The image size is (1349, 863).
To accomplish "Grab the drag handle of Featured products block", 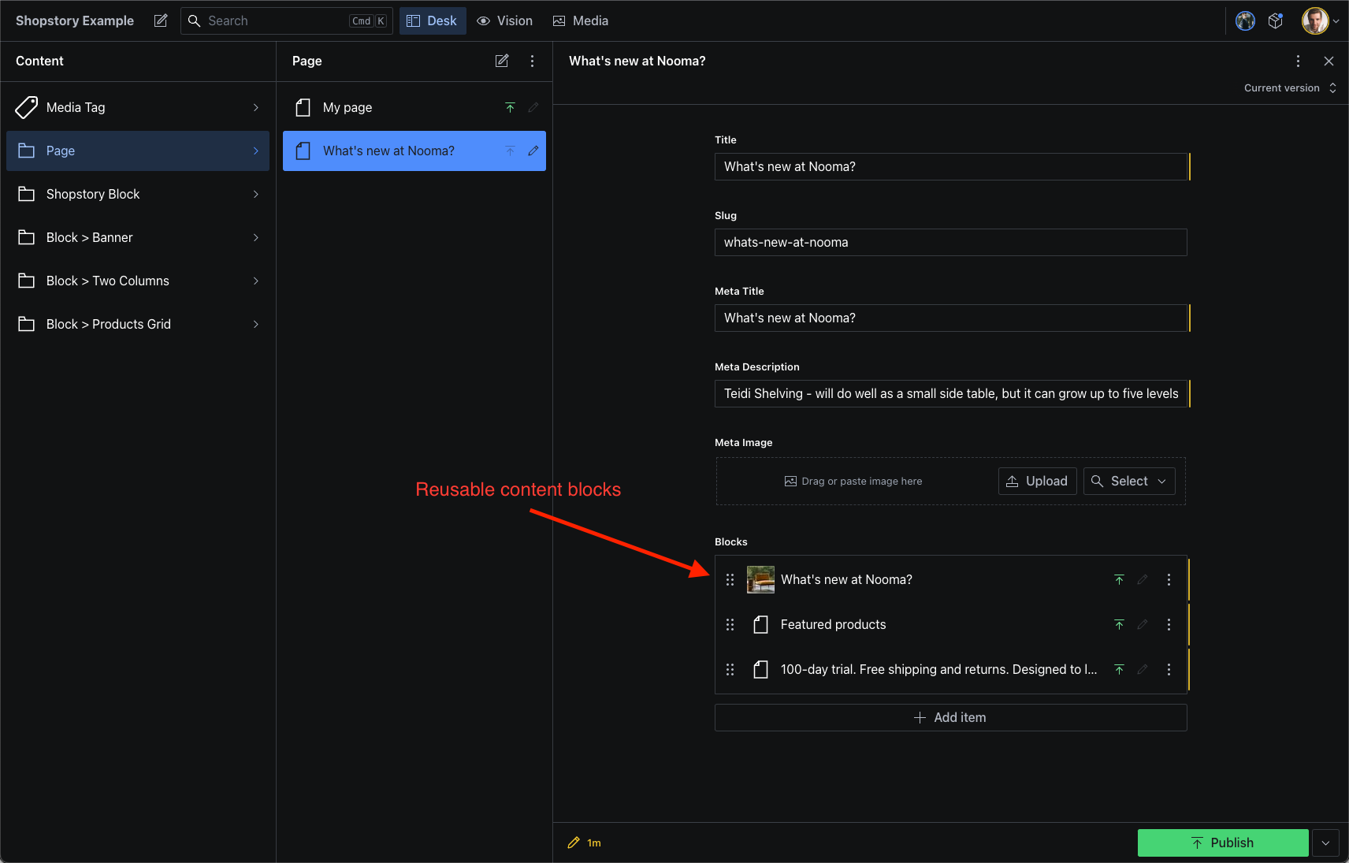I will (x=730, y=624).
